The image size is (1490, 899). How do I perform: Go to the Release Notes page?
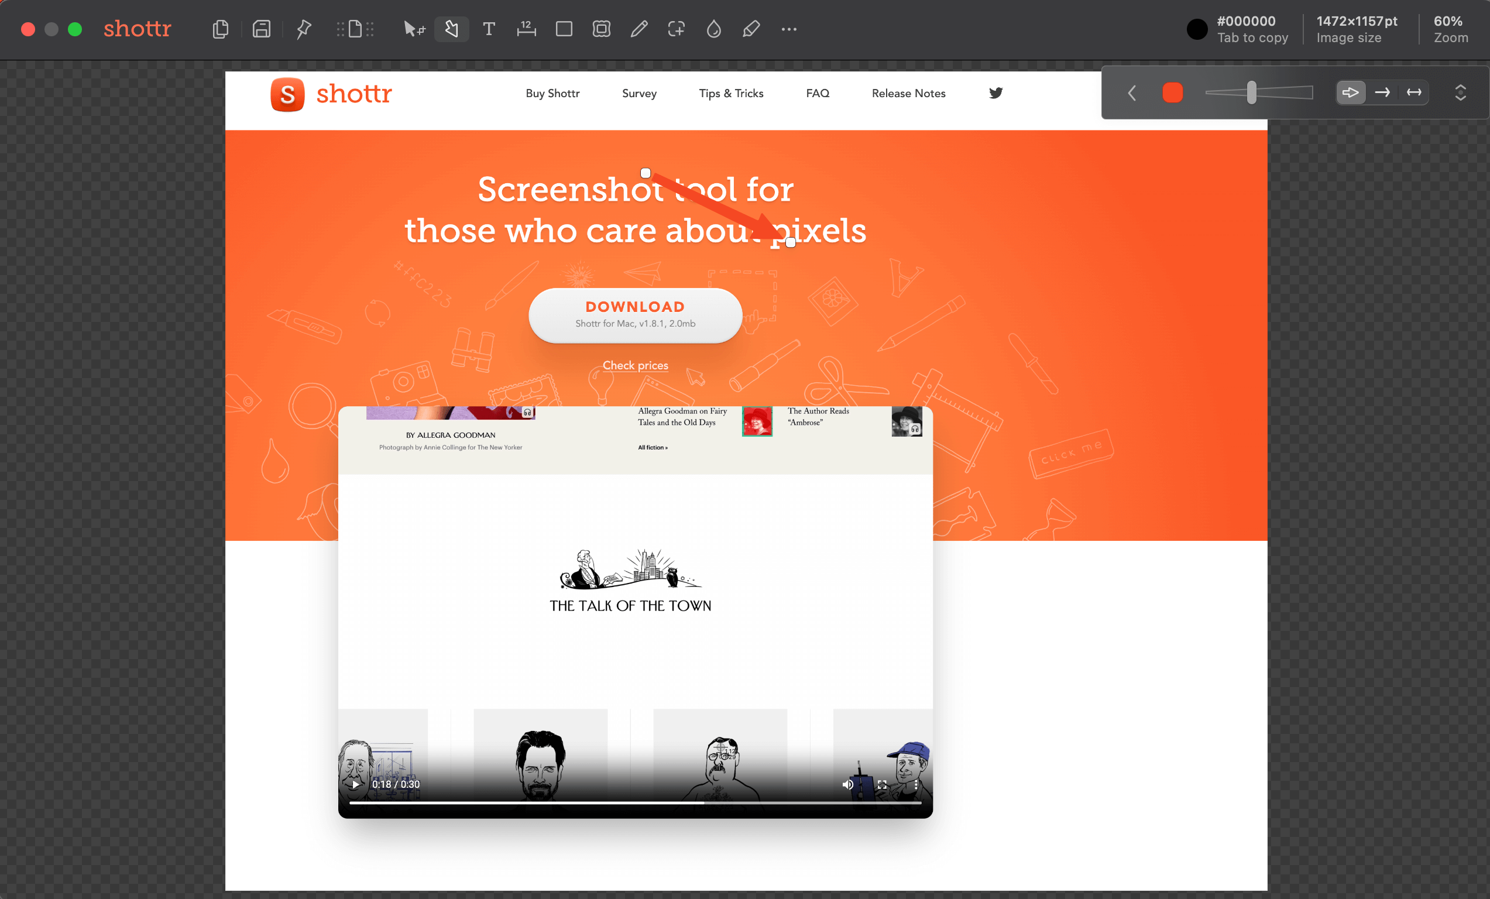pos(908,93)
